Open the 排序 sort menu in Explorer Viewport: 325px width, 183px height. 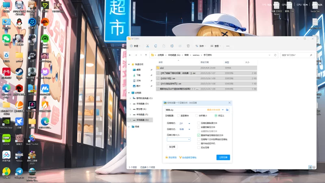pyautogui.click(x=200, y=46)
